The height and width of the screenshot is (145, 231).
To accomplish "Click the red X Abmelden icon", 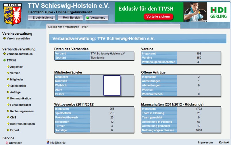I will 7,143.
